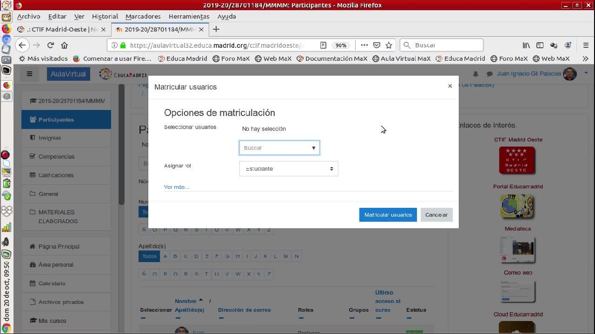This screenshot has height=334, width=595.
Task: Open Área personal in sidebar
Action: click(x=66, y=264)
